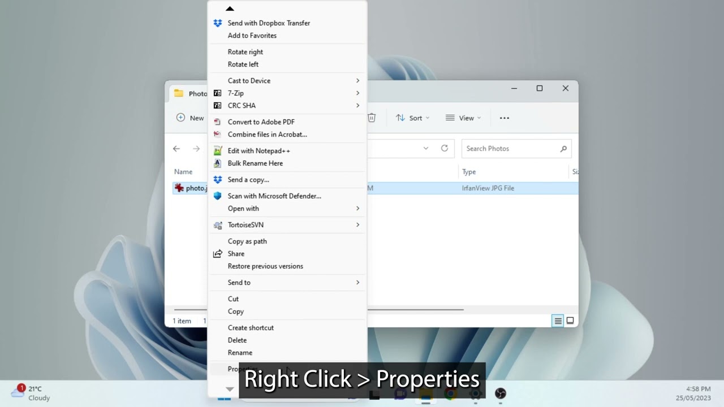
Task: Choose Copy as path
Action: click(287, 241)
